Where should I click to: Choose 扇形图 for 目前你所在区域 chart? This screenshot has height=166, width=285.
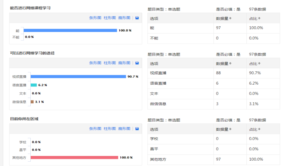point(124,129)
